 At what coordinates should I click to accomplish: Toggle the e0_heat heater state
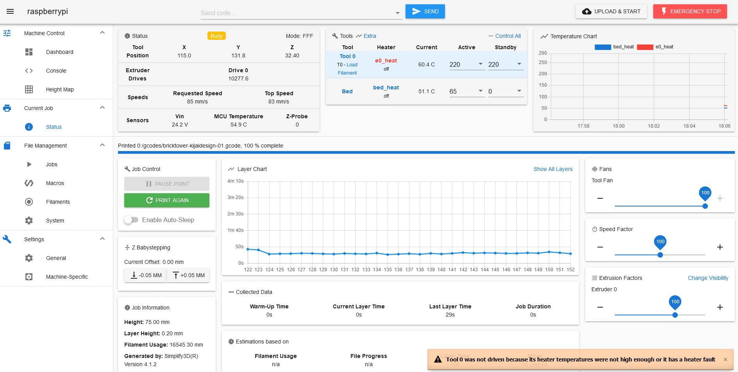point(386,61)
